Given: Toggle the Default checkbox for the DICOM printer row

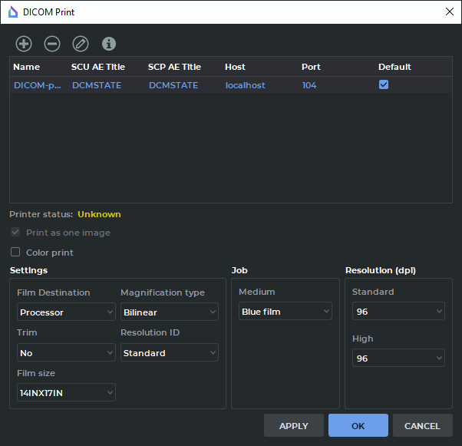Looking at the screenshot, I should point(384,84).
